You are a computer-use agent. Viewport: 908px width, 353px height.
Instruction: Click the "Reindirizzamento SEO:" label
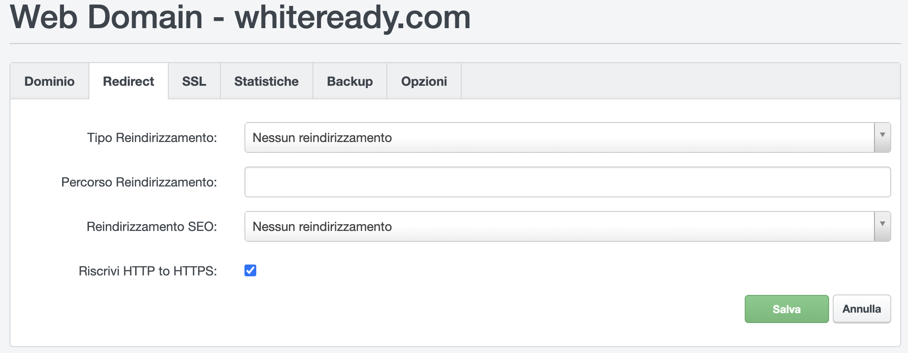151,226
